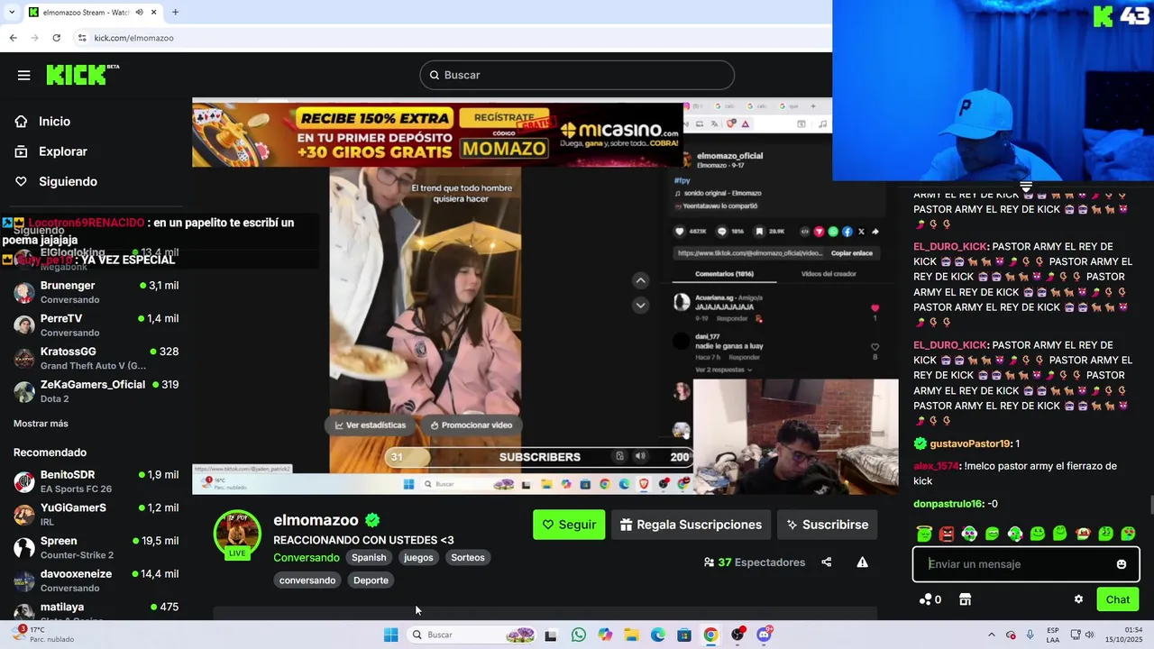Click Regala Suscripciones button
This screenshot has height=649, width=1154.
coord(691,525)
